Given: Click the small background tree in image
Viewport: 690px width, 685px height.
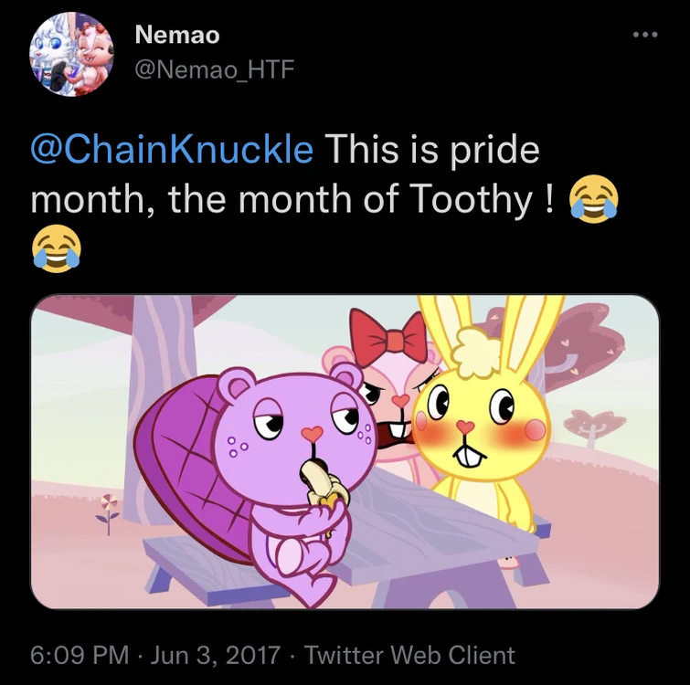Looking at the screenshot, I should point(594,427).
